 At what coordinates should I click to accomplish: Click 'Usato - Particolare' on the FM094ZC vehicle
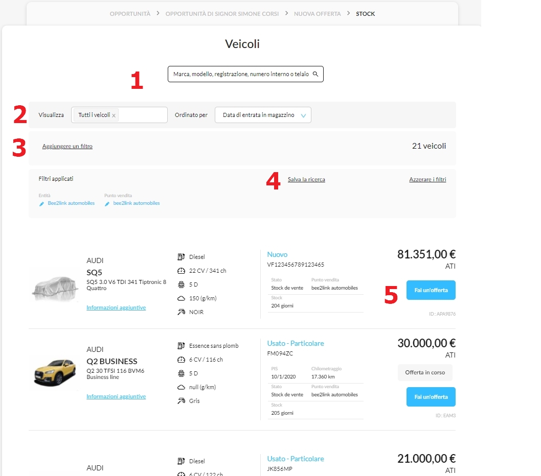coord(296,343)
